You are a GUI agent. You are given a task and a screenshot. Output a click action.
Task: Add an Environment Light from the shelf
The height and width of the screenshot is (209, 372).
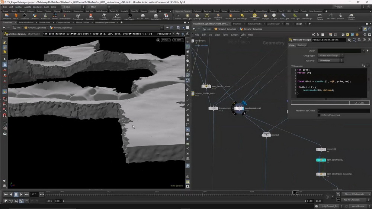pyautogui.click(x=254, y=17)
